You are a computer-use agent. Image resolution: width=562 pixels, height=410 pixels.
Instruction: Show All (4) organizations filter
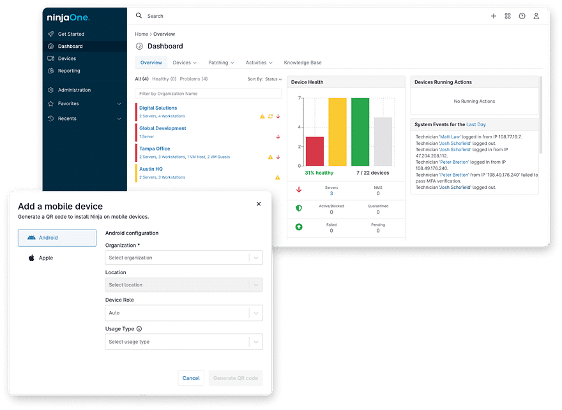point(142,78)
